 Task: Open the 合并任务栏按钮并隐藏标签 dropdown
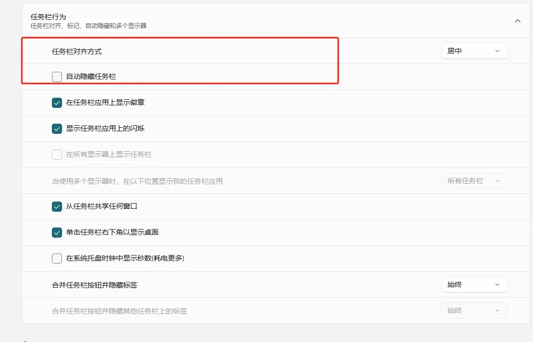coord(474,284)
